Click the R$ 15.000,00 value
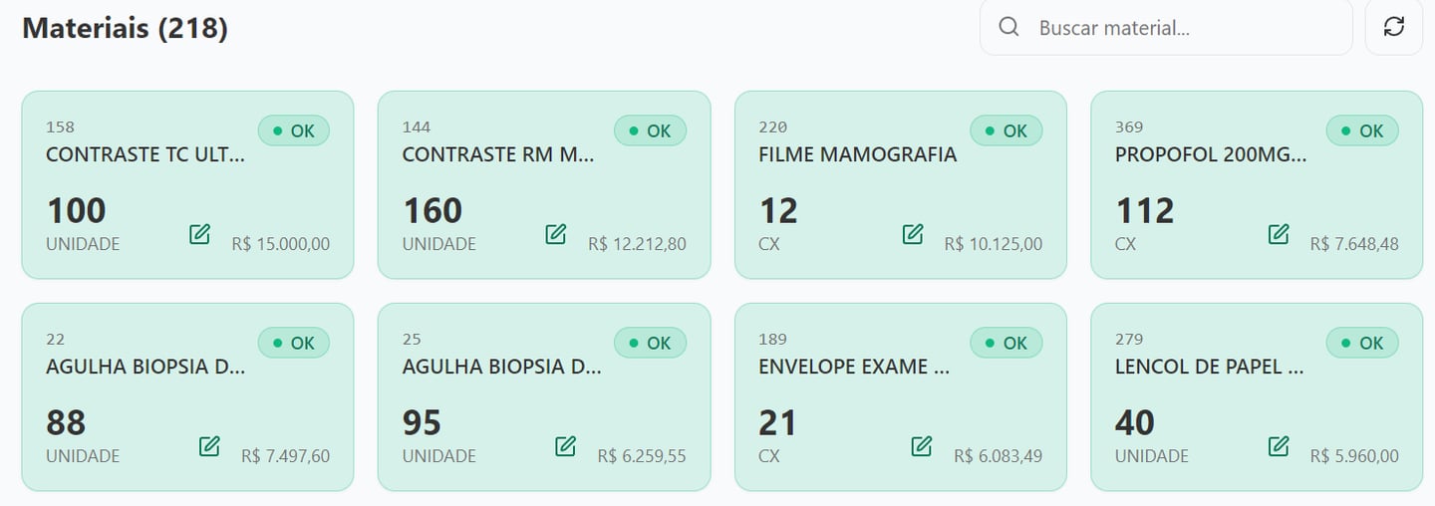1435x506 pixels. [281, 244]
